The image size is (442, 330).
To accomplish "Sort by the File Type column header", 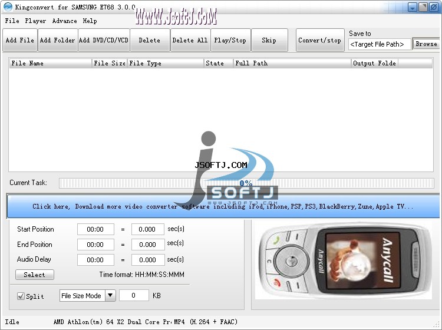I will pyautogui.click(x=166, y=63).
